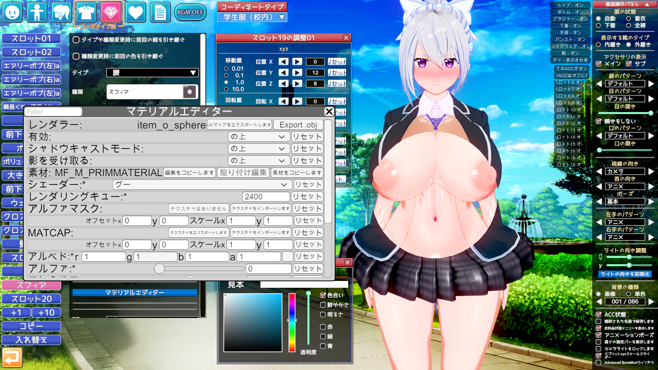The image size is (658, 370).
Task: Increase position X with right arrow
Action: click(297, 62)
